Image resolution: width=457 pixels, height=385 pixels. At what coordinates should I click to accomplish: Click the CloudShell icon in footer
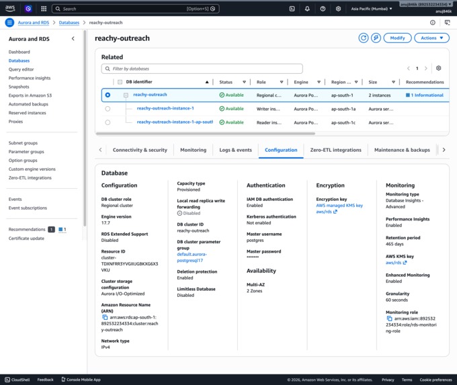click(x=7, y=380)
